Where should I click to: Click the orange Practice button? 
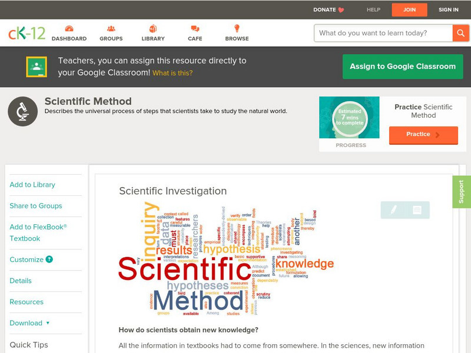tap(423, 135)
